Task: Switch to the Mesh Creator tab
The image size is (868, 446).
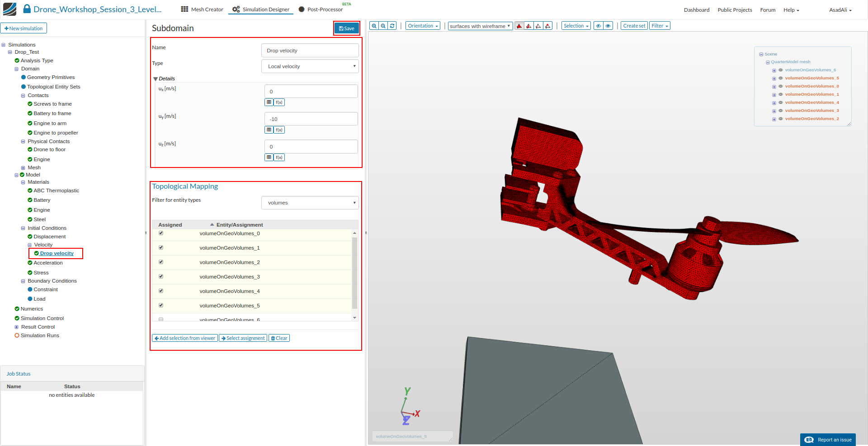Action: point(202,9)
